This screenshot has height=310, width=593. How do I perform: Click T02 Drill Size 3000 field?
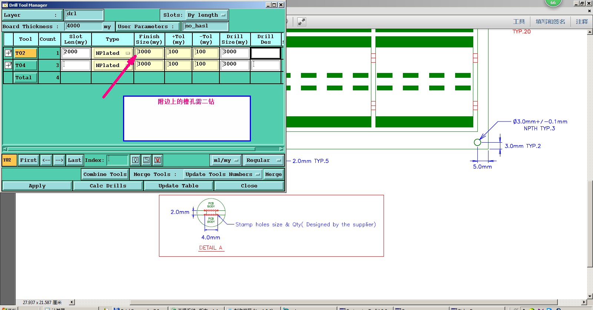(235, 53)
